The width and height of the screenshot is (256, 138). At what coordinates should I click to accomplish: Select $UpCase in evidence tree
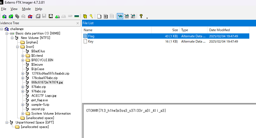[38, 69]
